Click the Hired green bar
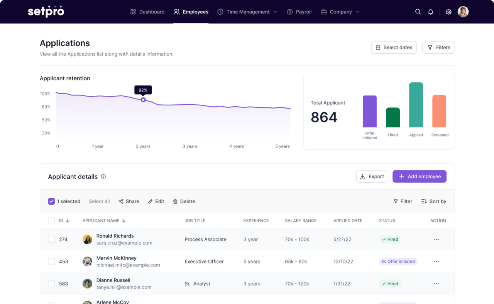Viewport: 494px width, 304px height. pos(393,117)
